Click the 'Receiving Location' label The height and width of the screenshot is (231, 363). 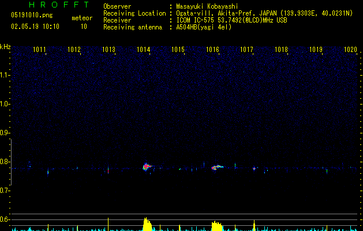(x=134, y=13)
